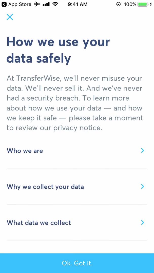Expand the Who we are section
Screen dimensions: 154x273
pos(25,150)
